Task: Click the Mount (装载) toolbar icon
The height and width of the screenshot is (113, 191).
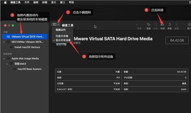Action: click(x=177, y=25)
